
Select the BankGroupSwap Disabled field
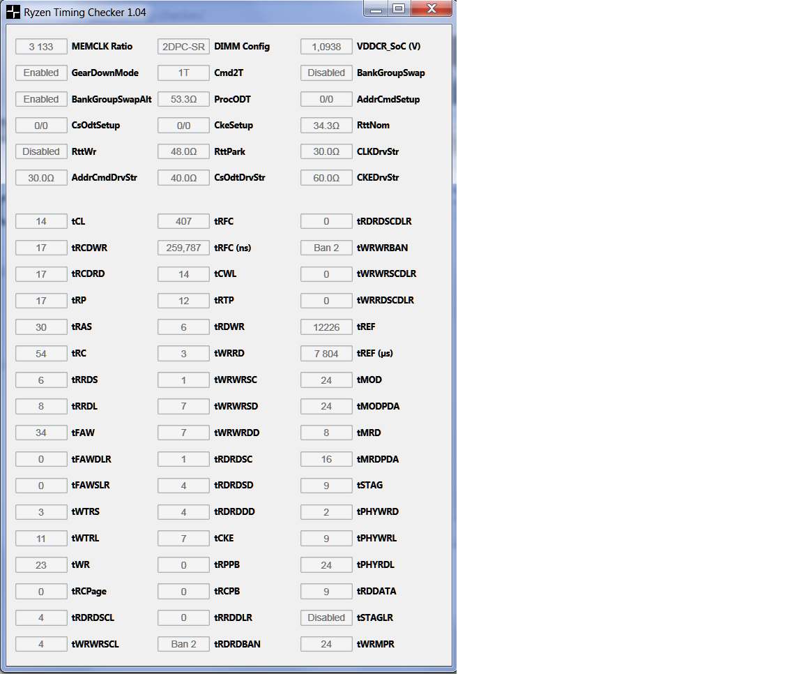coord(326,73)
